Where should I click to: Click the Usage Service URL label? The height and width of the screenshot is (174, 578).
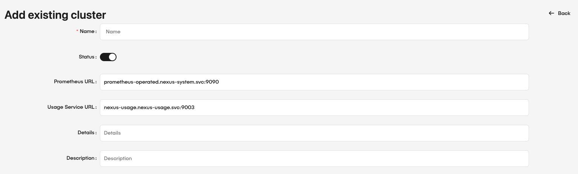coord(71,107)
